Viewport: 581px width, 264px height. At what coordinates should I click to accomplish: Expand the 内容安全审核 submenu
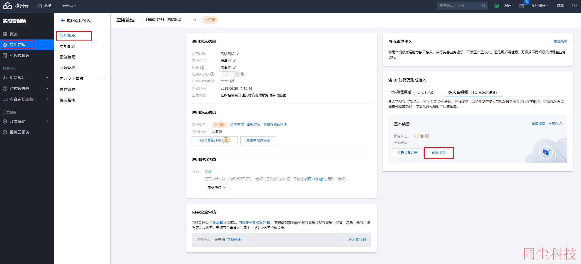click(x=104, y=78)
